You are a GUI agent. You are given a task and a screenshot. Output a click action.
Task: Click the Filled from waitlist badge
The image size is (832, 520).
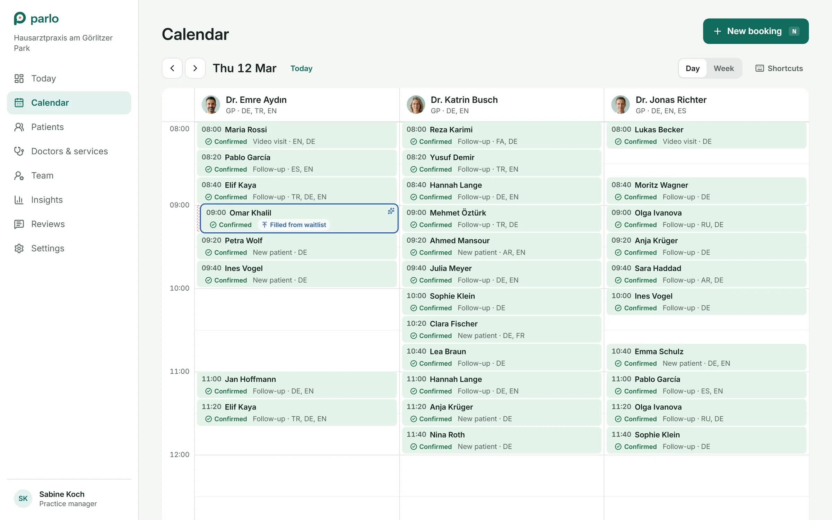(294, 225)
